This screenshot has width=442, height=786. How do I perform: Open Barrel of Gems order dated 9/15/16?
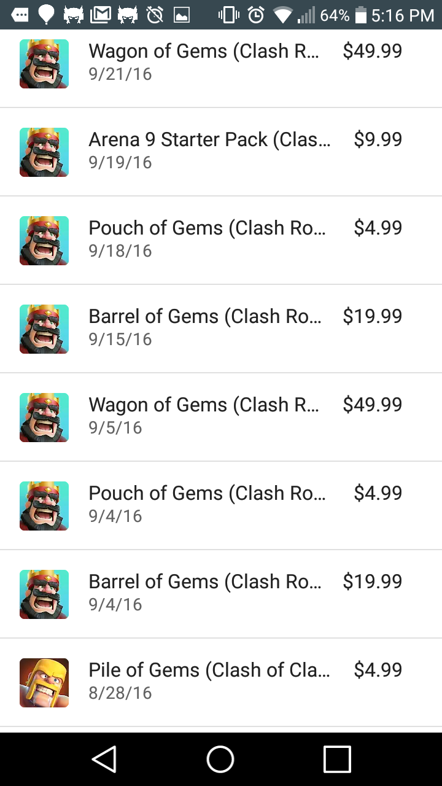point(221,329)
